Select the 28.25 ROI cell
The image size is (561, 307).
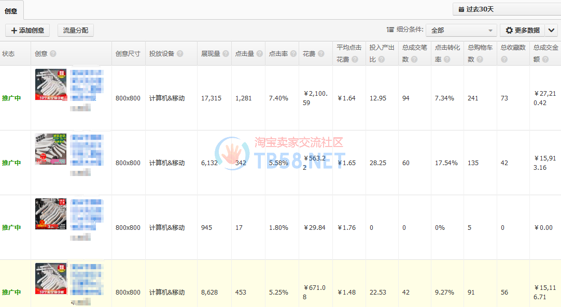[x=378, y=163]
